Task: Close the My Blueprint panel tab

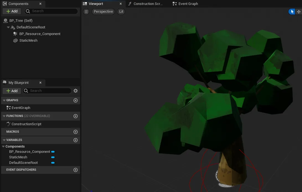Action: [x=40, y=82]
